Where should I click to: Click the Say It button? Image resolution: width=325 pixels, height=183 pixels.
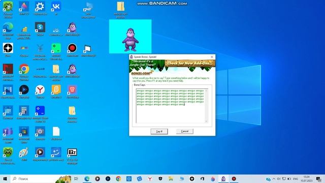[x=159, y=131]
